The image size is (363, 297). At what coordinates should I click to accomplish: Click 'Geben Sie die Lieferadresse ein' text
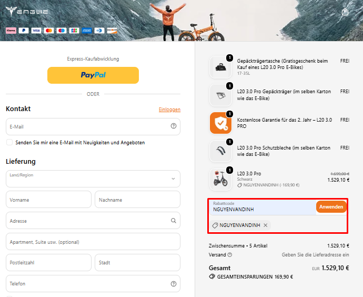click(x=315, y=254)
